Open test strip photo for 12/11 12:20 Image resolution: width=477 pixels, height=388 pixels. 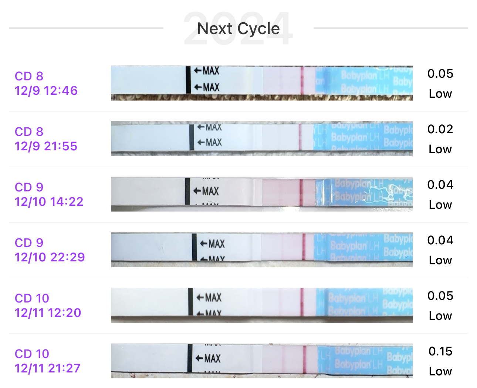point(261,305)
